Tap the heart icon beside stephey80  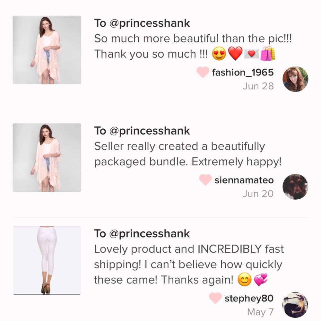pos(215,298)
